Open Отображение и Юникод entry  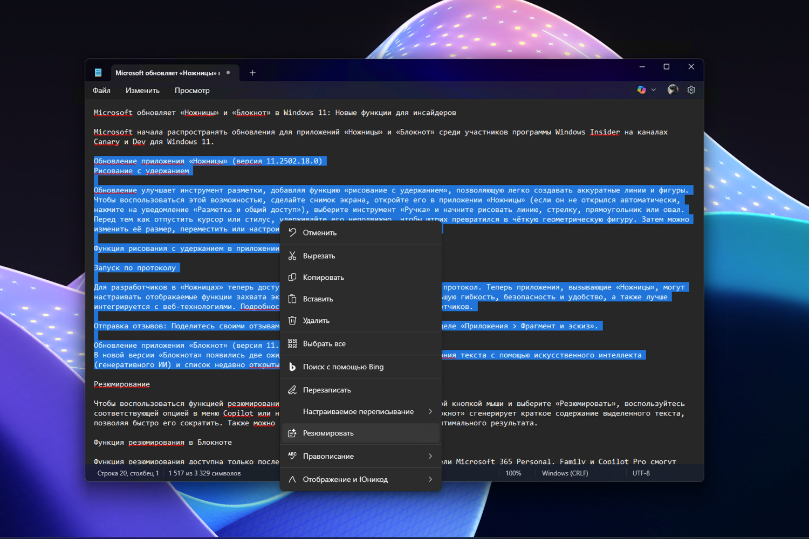pos(361,480)
